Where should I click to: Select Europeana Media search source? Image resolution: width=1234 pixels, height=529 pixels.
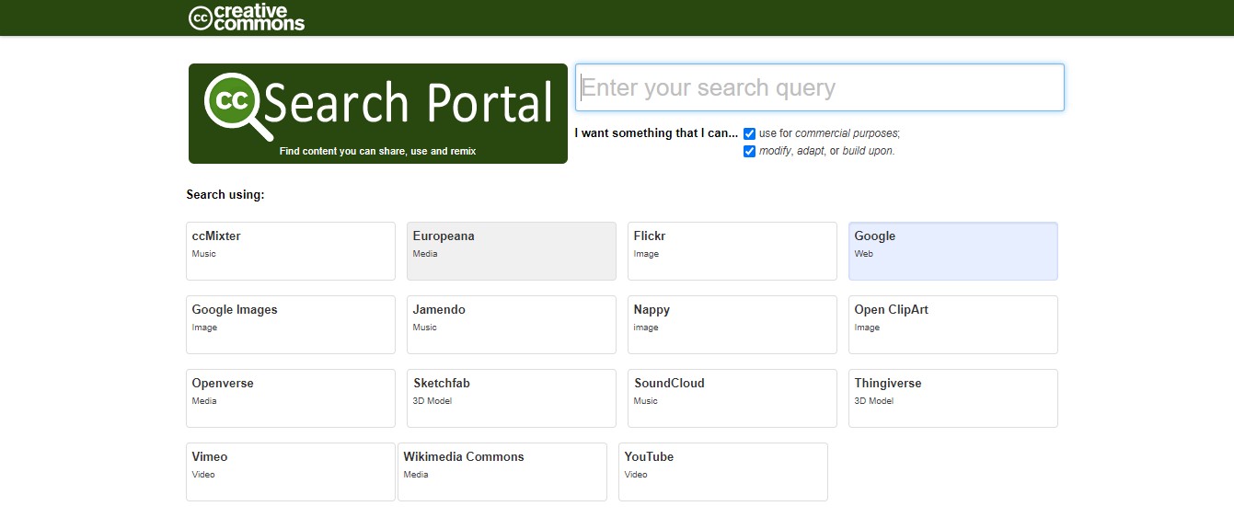tap(512, 250)
